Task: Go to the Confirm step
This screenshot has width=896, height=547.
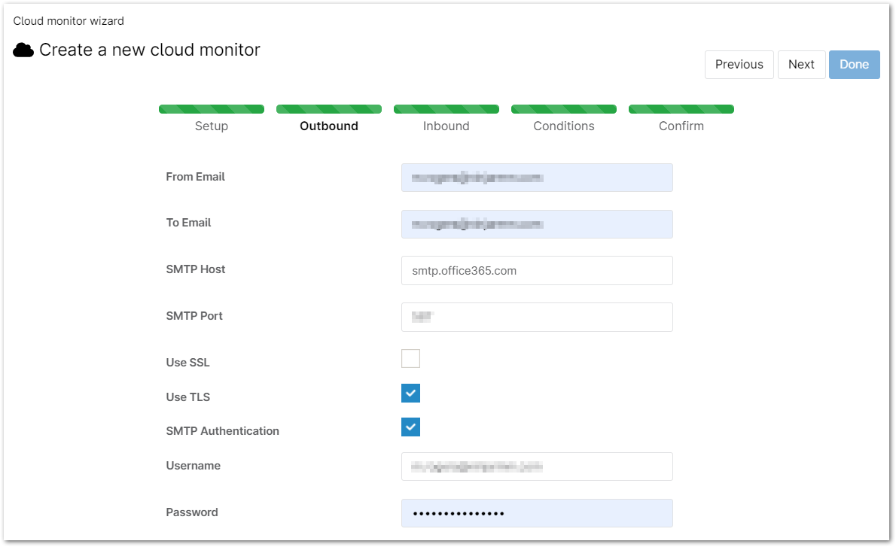Action: click(x=681, y=126)
